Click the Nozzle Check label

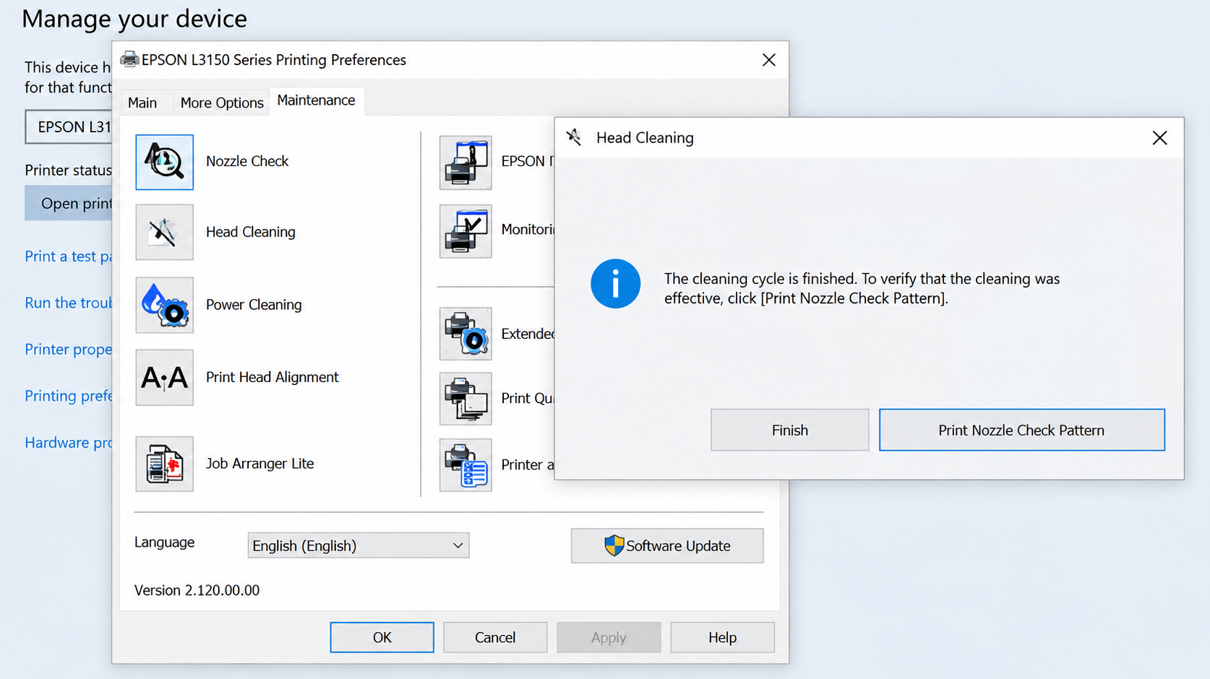click(x=247, y=161)
